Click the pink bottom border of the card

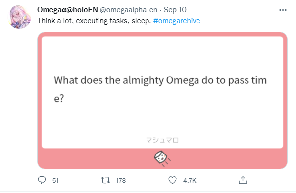(x=162, y=158)
